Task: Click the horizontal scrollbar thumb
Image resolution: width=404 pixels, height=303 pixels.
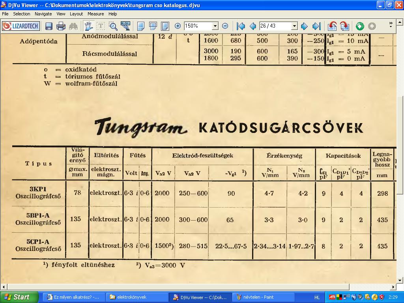Action: [179, 287]
